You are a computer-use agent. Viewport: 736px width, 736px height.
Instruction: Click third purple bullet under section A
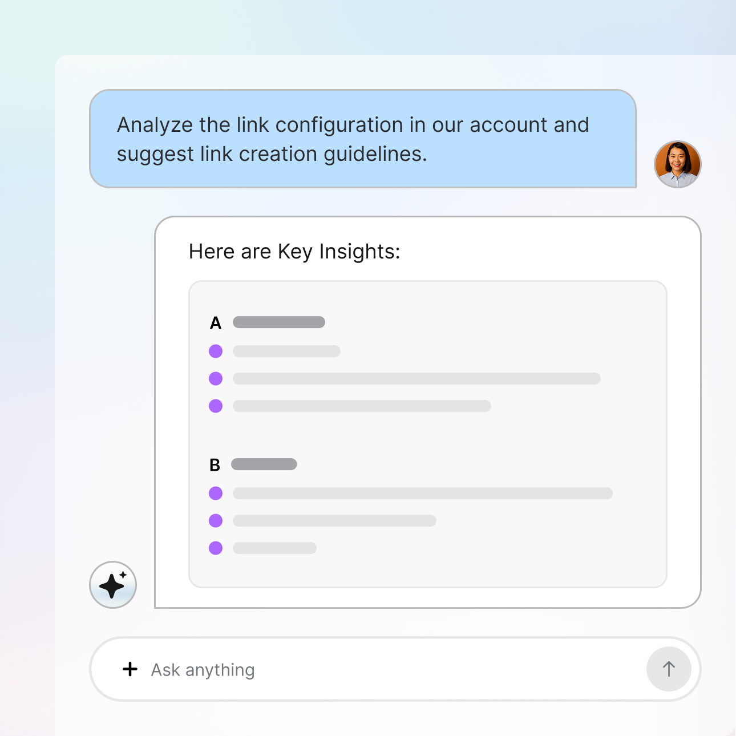[216, 406]
